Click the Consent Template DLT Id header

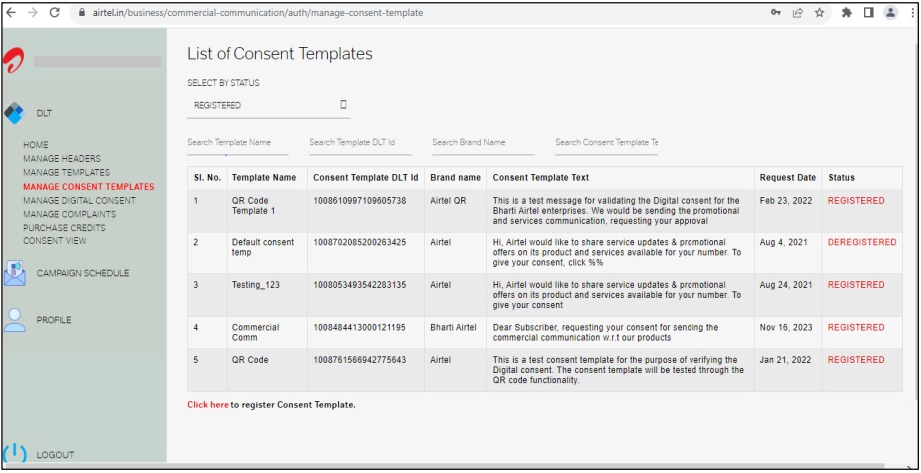click(x=366, y=177)
